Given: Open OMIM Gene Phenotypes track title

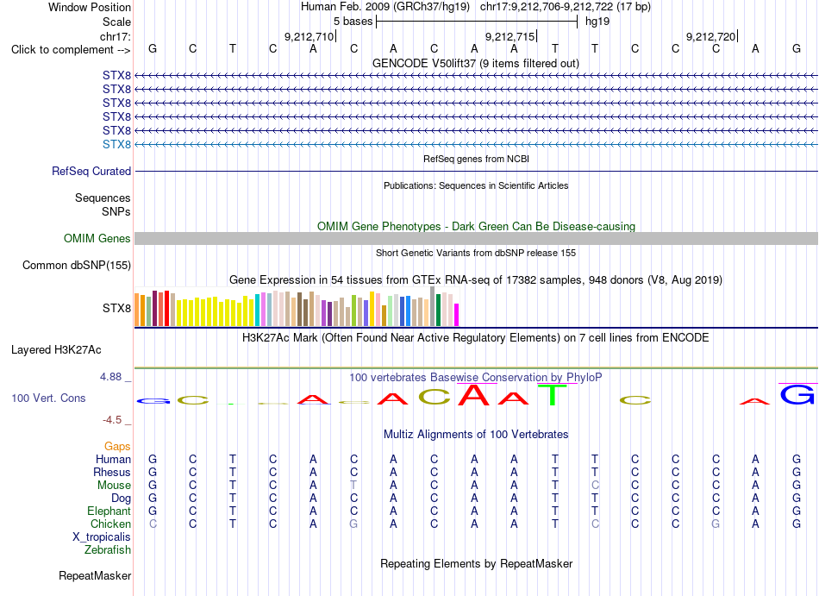Looking at the screenshot, I should point(476,226).
